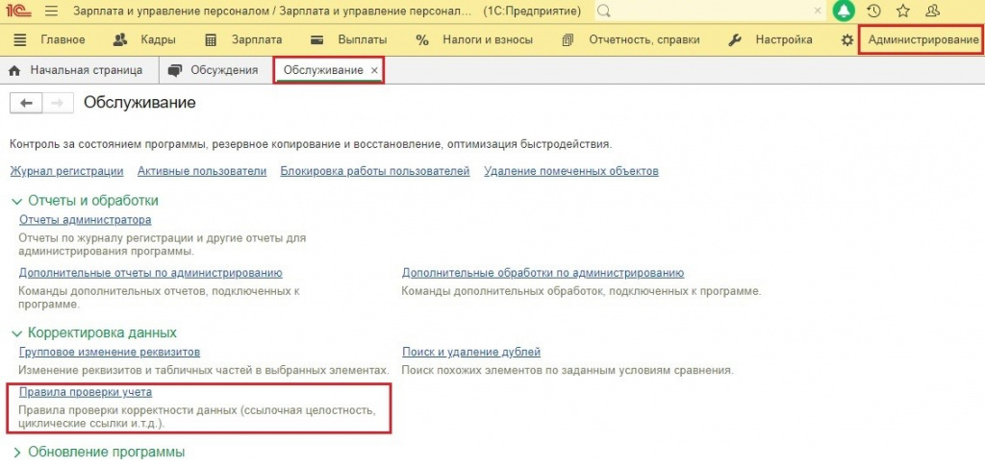
Task: Open Поиск и удаление дублей link
Action: [x=471, y=352]
